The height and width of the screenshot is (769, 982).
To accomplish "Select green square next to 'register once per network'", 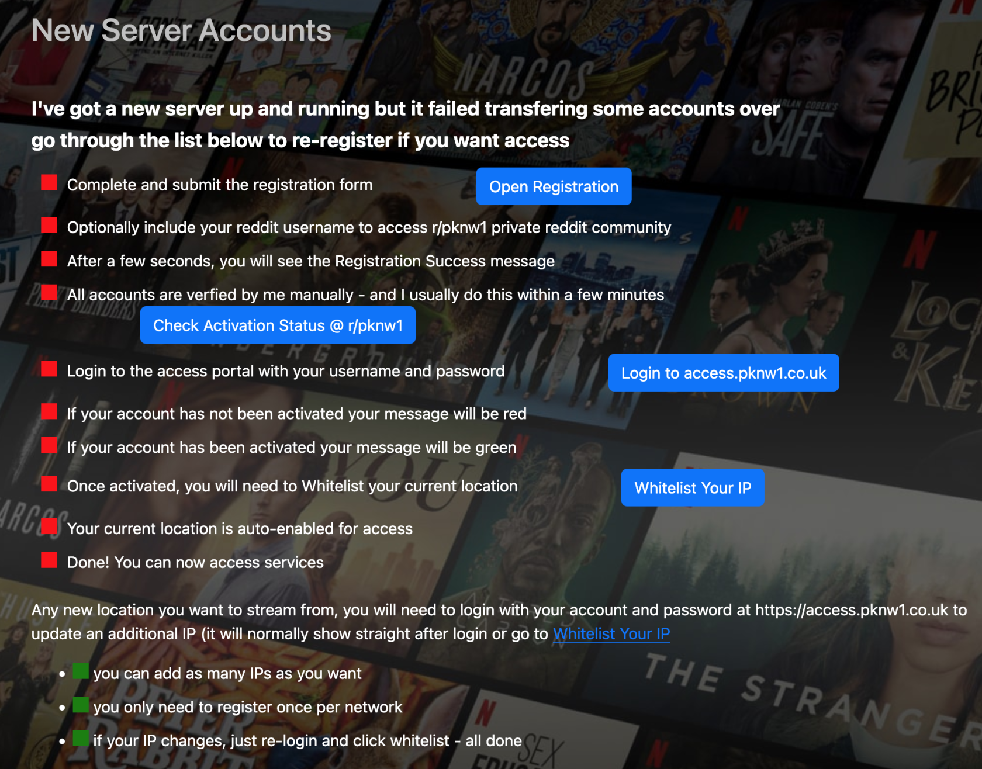I will [x=81, y=705].
